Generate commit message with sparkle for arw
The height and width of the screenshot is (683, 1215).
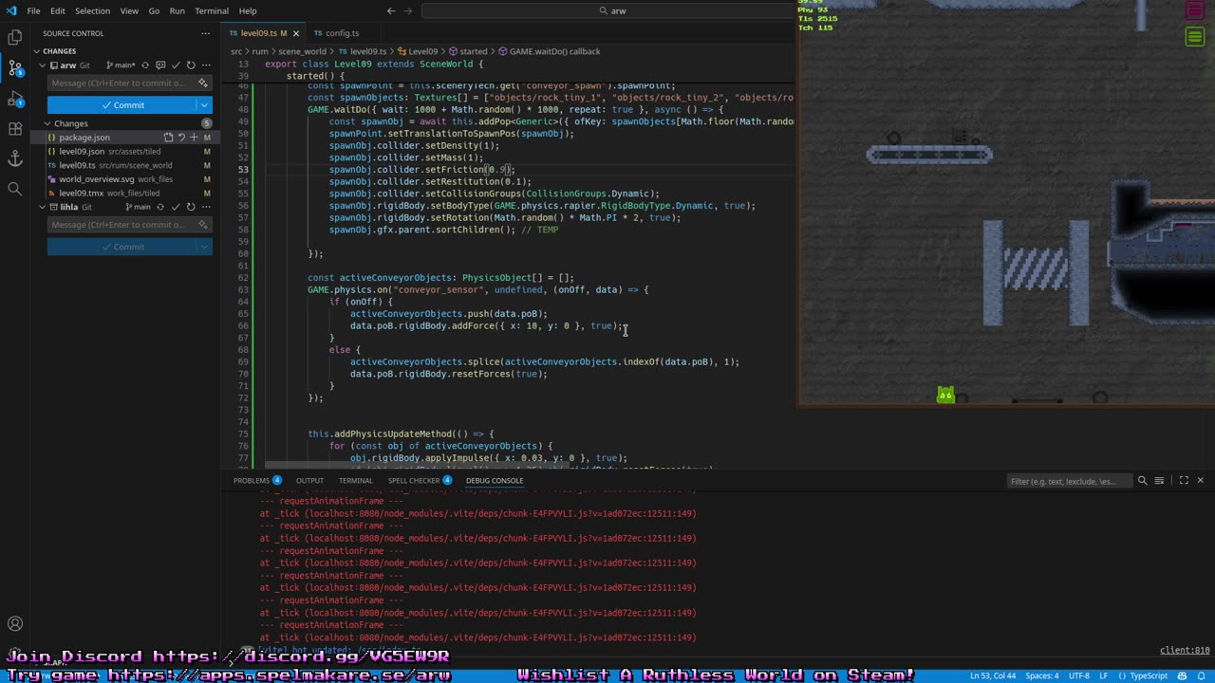(203, 83)
